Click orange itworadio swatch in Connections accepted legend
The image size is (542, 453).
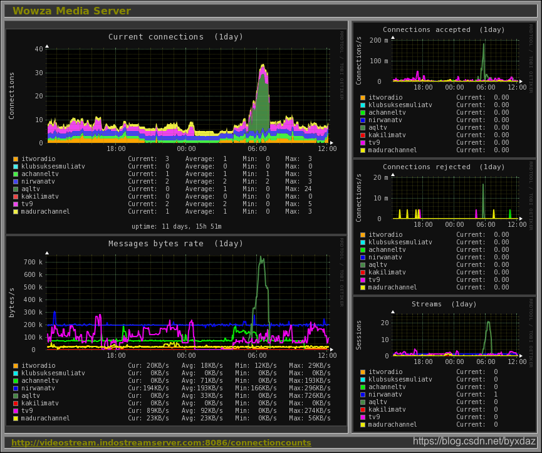point(363,98)
